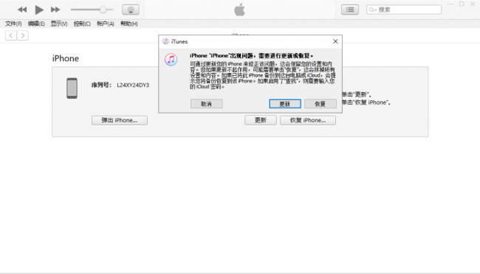Close the main iTunes window
Screen dimensions: 480x274
pos(473,4)
